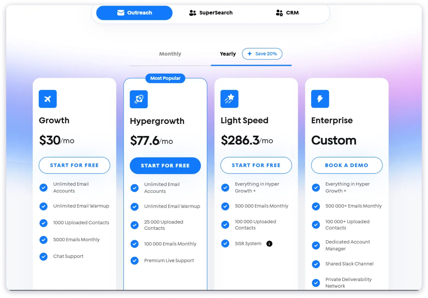The width and height of the screenshot is (428, 298).
Task: Switch to the CRM tab
Action: [x=288, y=13]
